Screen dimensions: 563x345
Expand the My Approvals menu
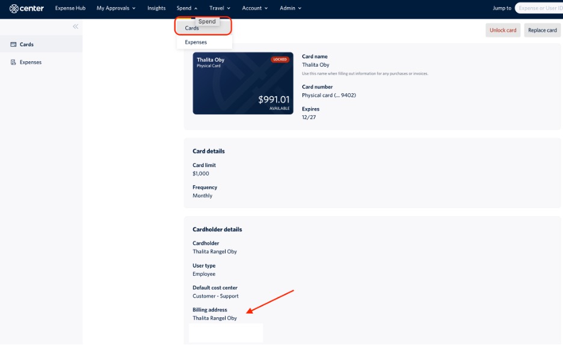pos(116,8)
